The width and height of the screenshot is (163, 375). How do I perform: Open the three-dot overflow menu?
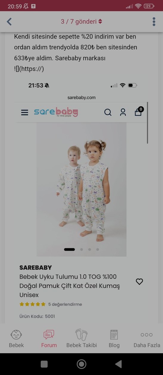point(154,22)
